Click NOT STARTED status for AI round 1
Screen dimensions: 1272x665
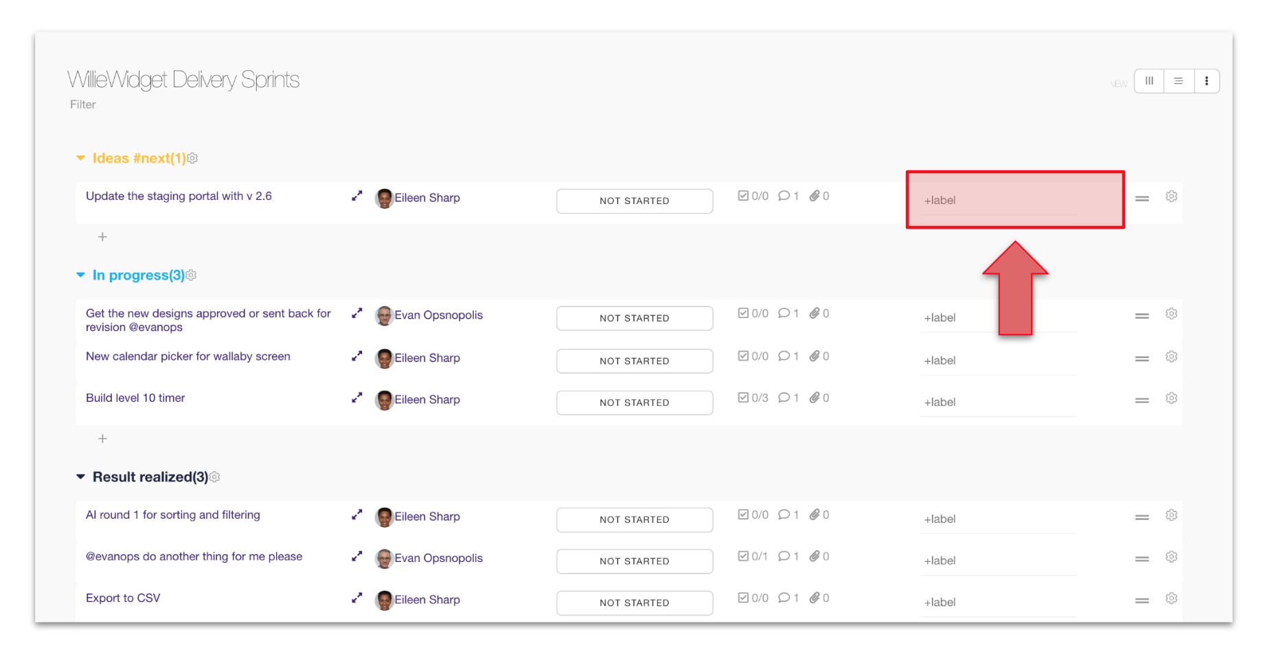pos(634,520)
